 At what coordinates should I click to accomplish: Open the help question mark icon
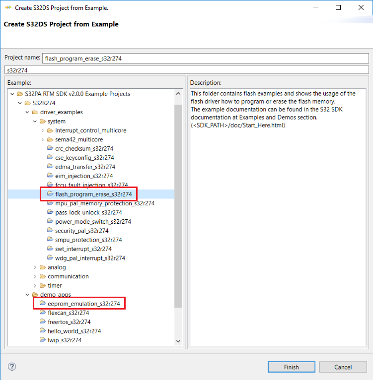(12, 367)
